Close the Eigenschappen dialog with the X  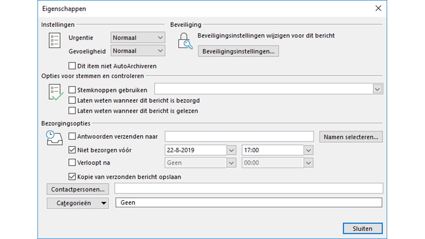pos(378,8)
